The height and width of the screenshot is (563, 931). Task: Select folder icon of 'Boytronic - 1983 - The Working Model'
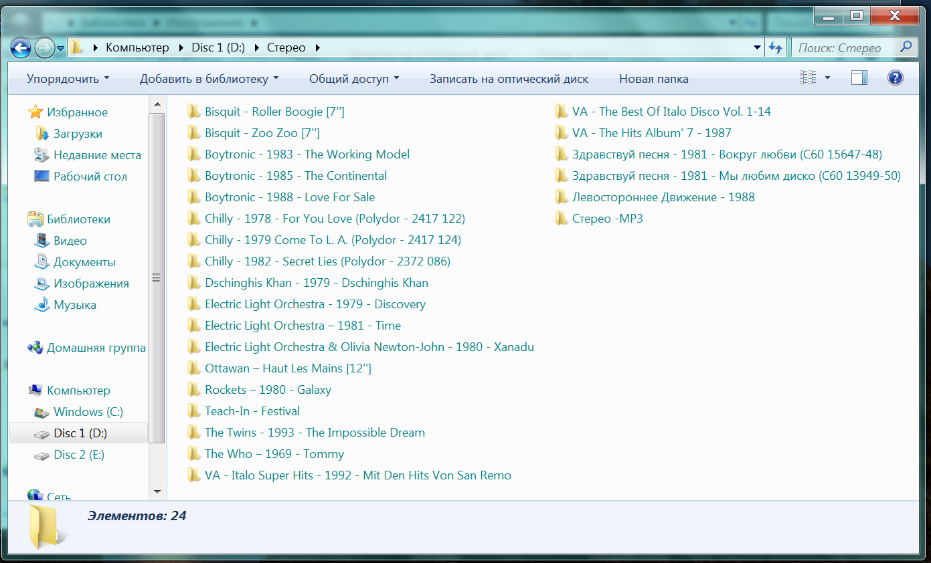(x=194, y=154)
